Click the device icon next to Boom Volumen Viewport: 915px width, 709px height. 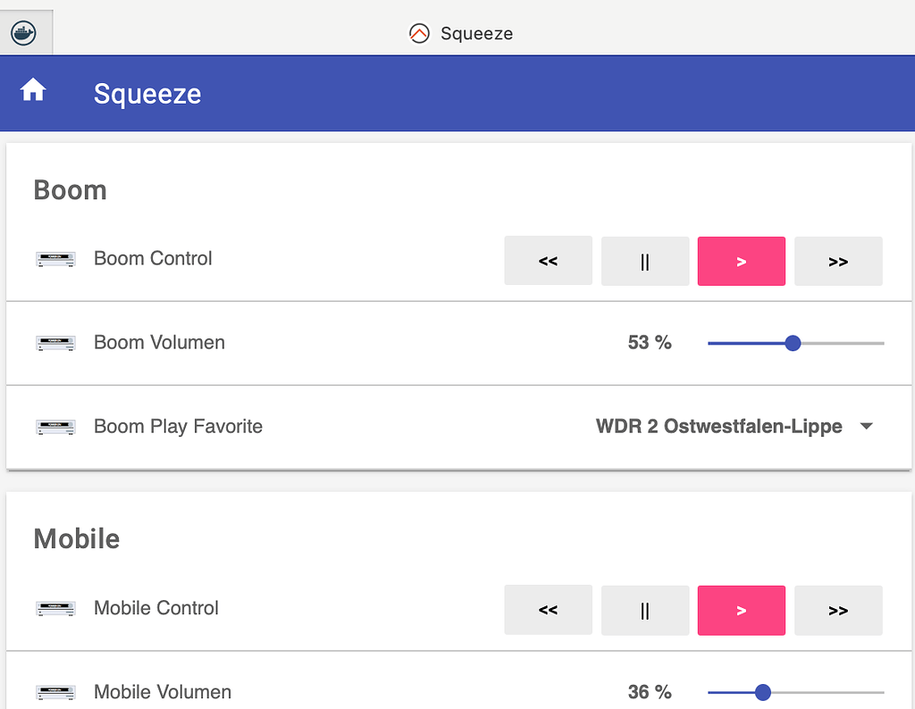coord(55,342)
